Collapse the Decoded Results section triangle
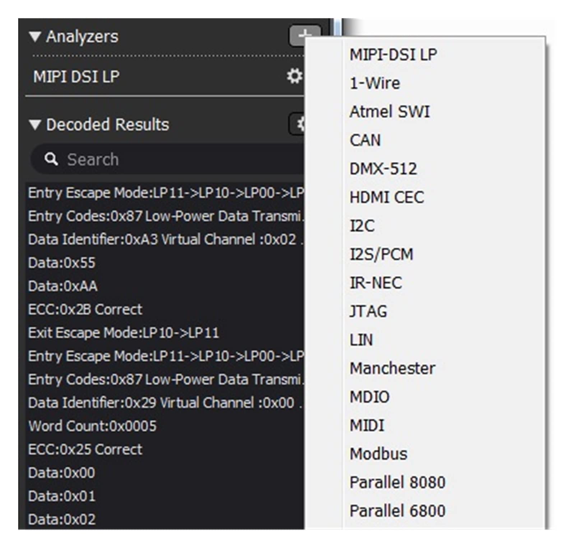The height and width of the screenshot is (548, 575). 35,125
